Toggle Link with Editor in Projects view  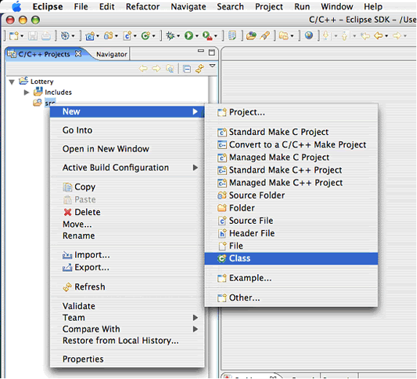pyautogui.click(x=200, y=69)
